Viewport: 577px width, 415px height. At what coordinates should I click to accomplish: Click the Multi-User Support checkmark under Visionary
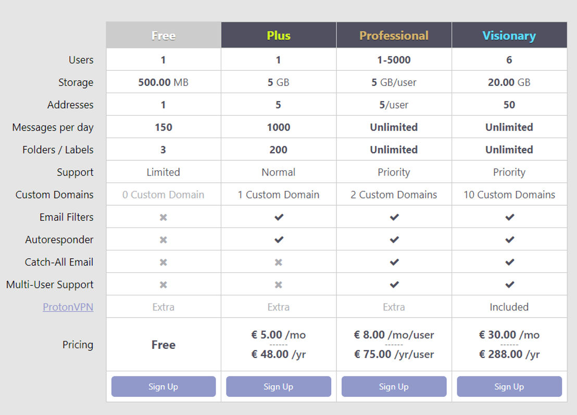pos(510,284)
